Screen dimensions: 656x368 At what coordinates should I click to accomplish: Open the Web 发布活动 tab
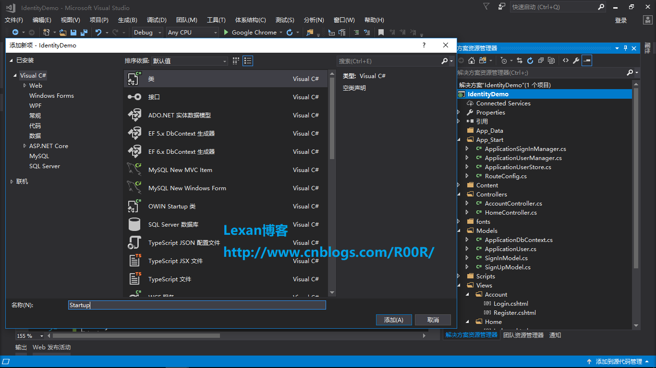tap(51, 347)
